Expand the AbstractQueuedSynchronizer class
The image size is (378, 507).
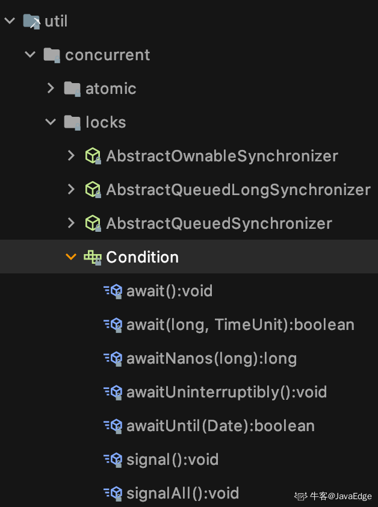pos(70,223)
